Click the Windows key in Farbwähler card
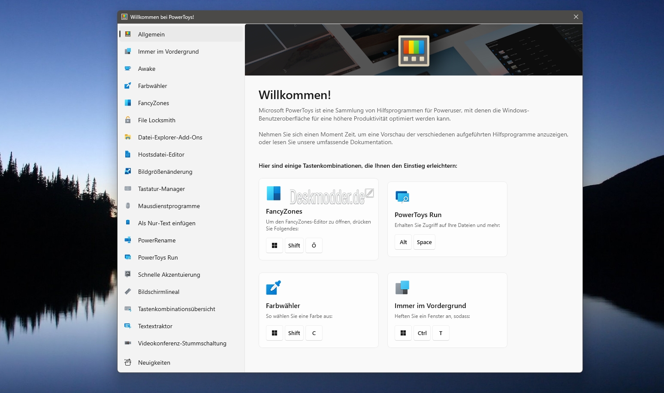The width and height of the screenshot is (664, 393). coord(275,333)
